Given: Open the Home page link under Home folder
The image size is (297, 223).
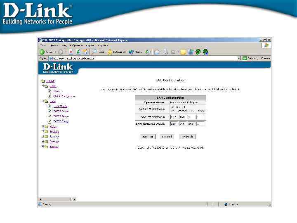Looking at the screenshot, I should click(x=57, y=91).
